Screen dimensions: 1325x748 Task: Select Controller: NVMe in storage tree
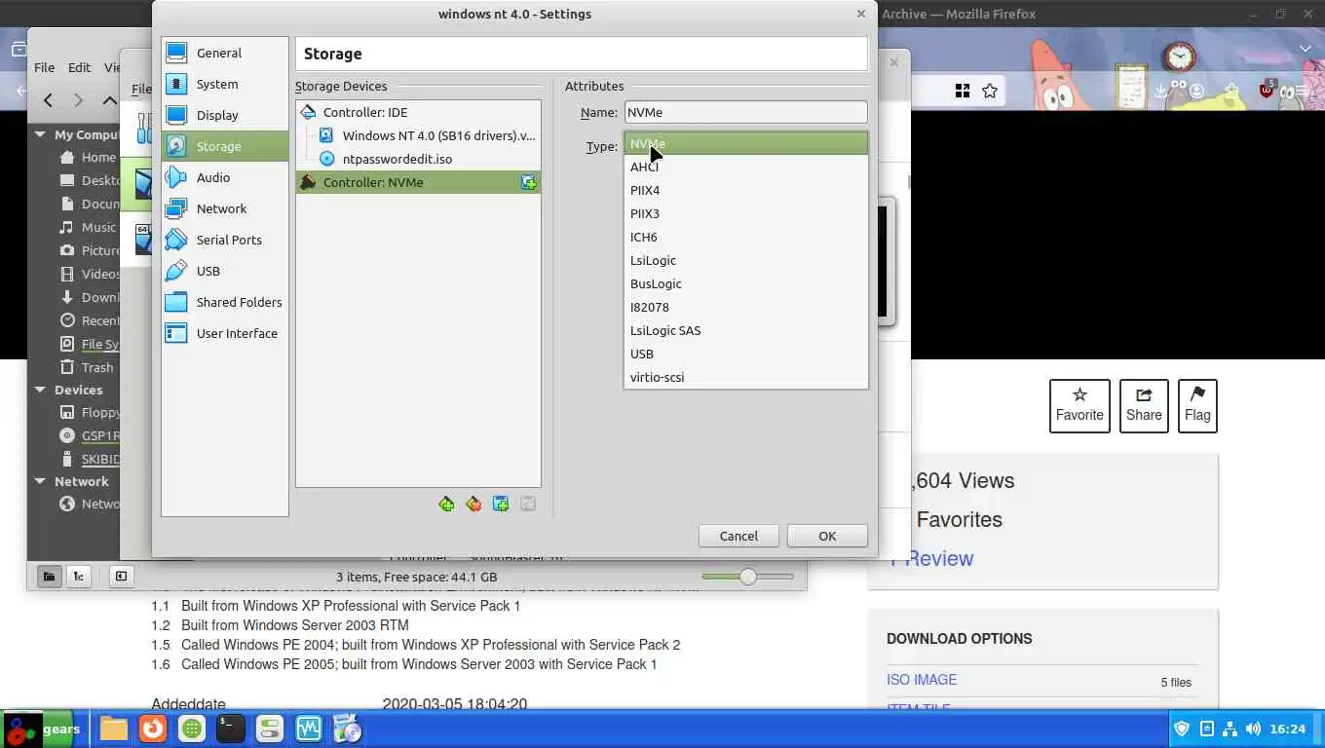point(418,182)
